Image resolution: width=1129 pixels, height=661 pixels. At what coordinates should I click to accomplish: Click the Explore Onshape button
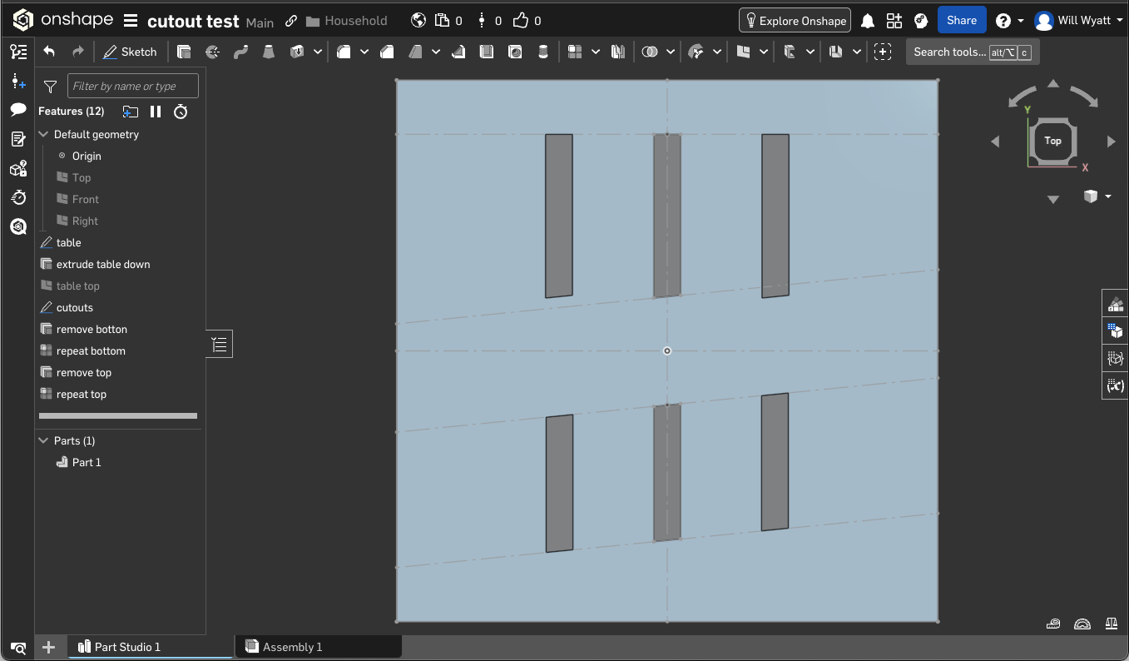click(795, 21)
